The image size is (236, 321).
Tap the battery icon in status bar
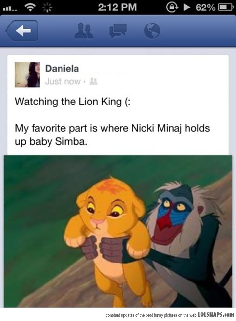click(x=226, y=8)
